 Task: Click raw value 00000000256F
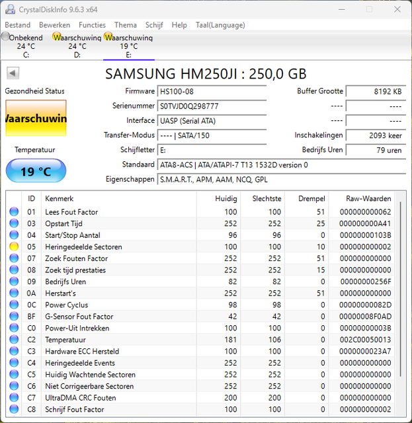point(366,282)
